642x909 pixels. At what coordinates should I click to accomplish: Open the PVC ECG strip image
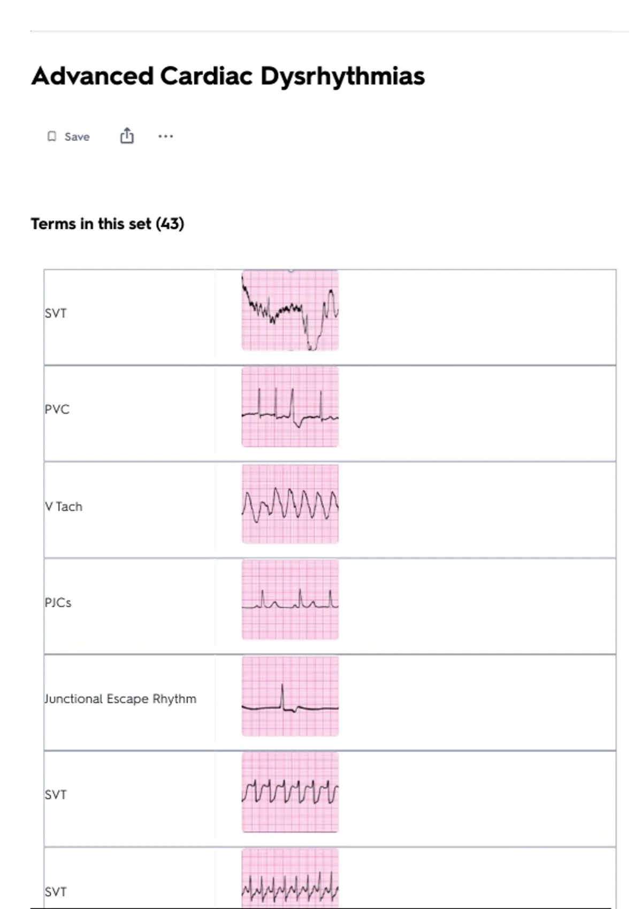290,407
